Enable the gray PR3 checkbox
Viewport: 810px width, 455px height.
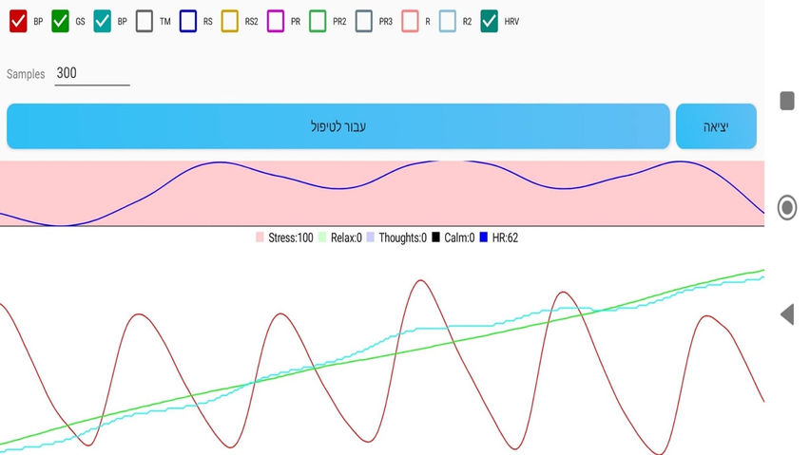364,21
